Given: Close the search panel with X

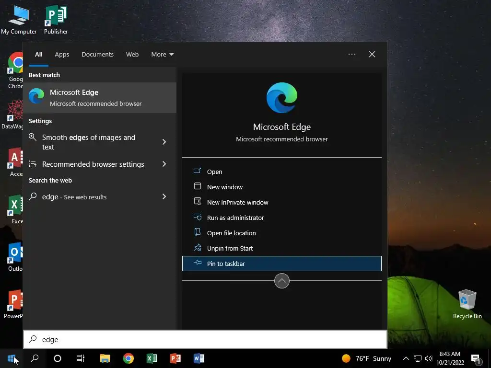Looking at the screenshot, I should 372,54.
